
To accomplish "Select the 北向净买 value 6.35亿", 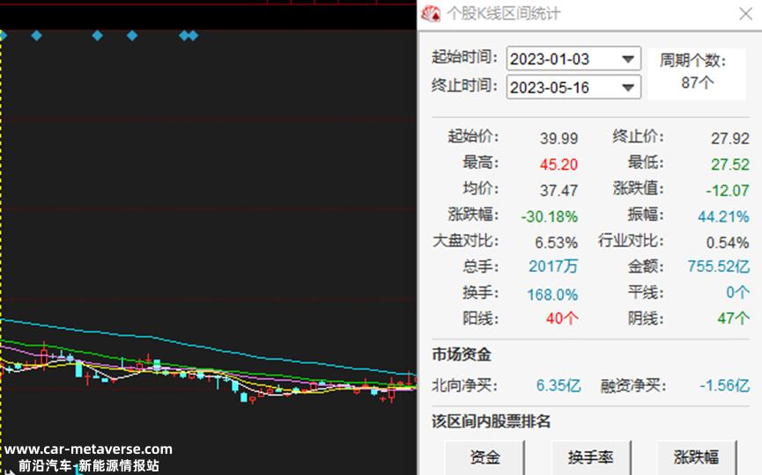I will point(559,386).
